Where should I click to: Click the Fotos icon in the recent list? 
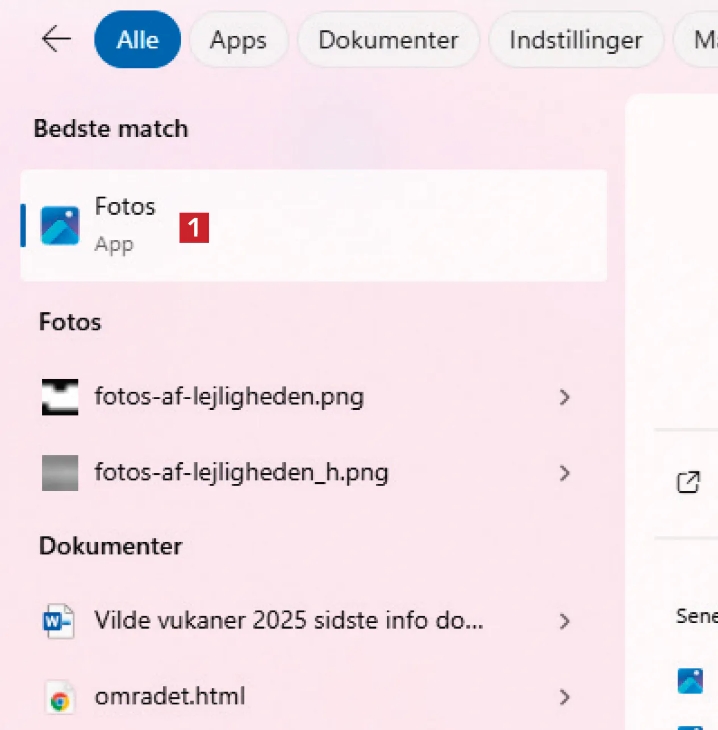690,681
